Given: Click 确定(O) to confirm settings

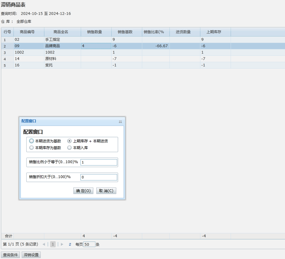Looking at the screenshot, I should tap(83, 191).
